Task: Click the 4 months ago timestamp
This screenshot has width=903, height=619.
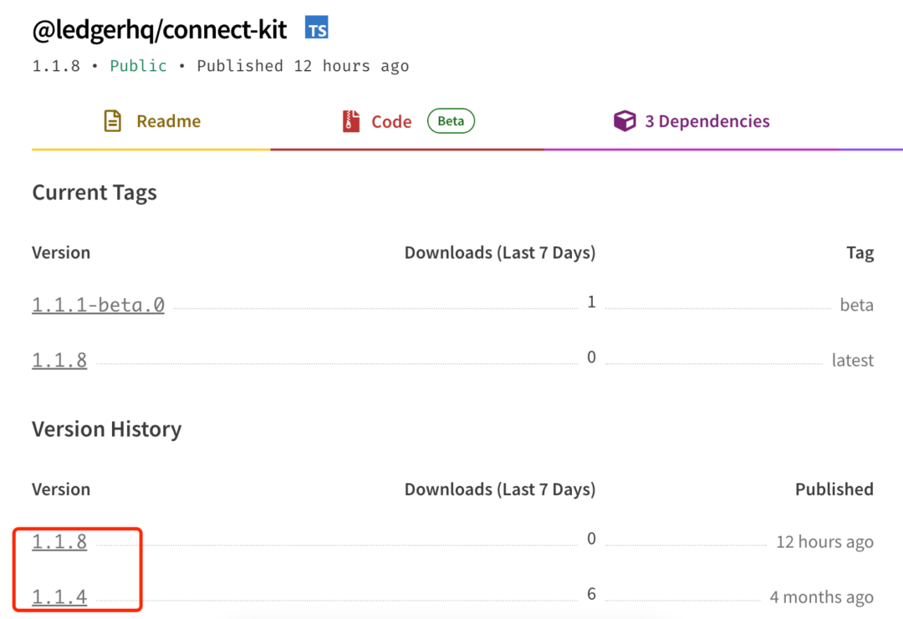Action: point(822,596)
